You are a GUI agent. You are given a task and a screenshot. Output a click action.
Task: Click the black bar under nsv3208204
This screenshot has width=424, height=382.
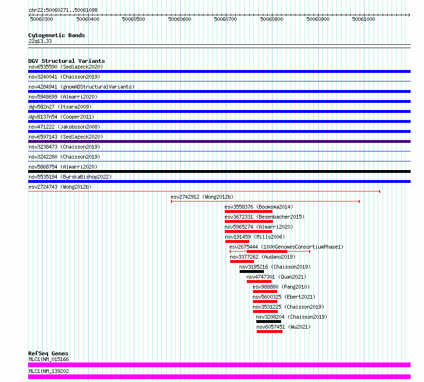(x=269, y=322)
